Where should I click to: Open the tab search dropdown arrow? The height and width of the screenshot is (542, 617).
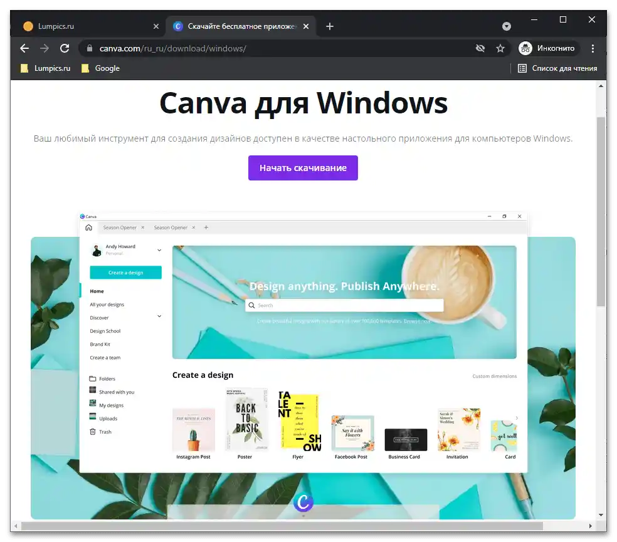tap(507, 26)
